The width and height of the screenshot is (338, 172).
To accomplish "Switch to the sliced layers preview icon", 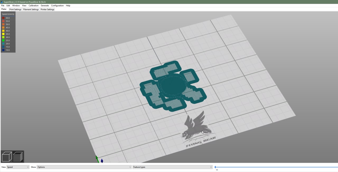I will 18,157.
